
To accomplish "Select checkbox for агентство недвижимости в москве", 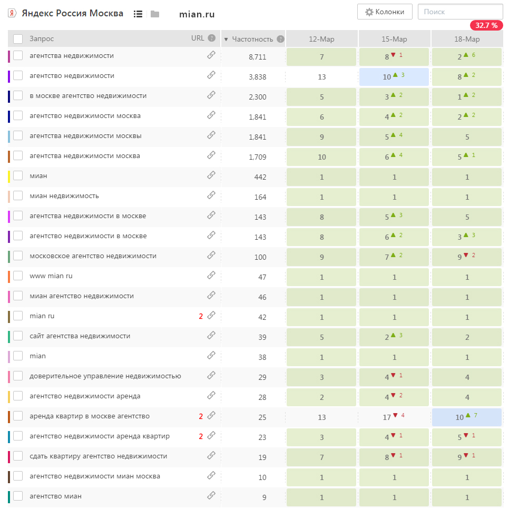I will click(18, 236).
